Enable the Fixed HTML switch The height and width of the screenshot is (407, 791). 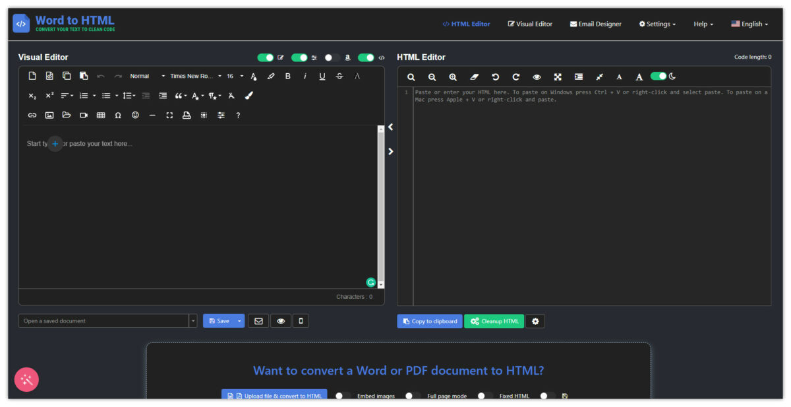tap(485, 396)
